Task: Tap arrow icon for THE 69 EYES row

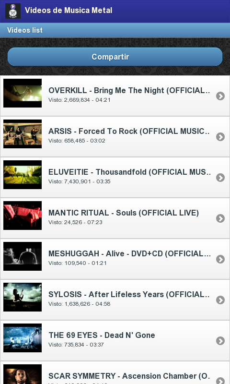Action: coord(220,341)
